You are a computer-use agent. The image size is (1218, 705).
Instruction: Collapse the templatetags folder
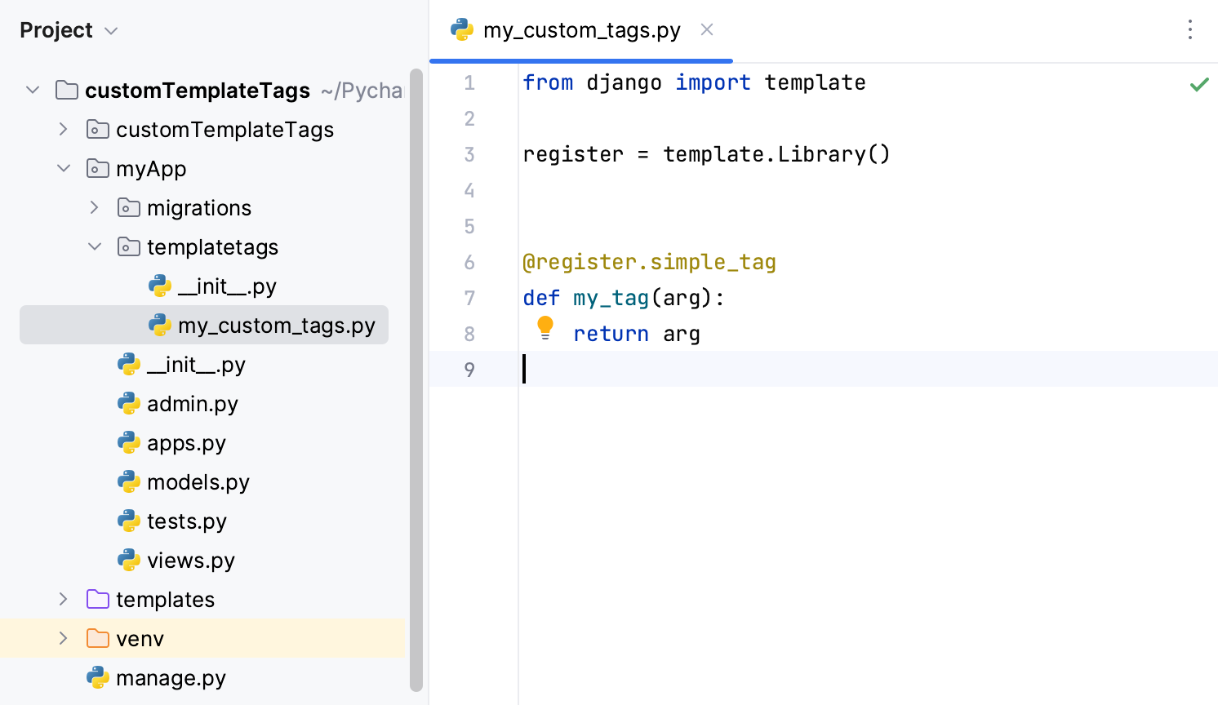pyautogui.click(x=94, y=246)
